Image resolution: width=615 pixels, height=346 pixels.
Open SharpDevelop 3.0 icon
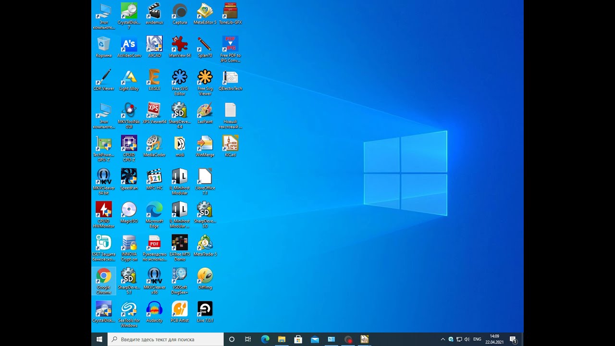tap(205, 215)
